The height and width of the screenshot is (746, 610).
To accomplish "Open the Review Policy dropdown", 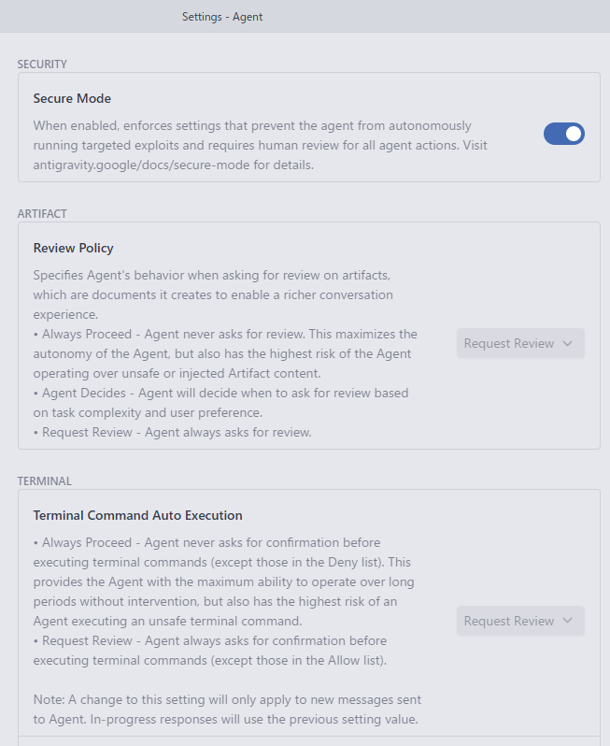I will click(x=520, y=343).
